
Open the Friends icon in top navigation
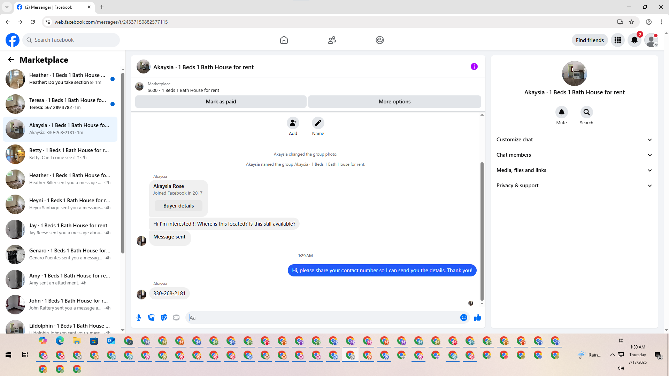point(332,40)
